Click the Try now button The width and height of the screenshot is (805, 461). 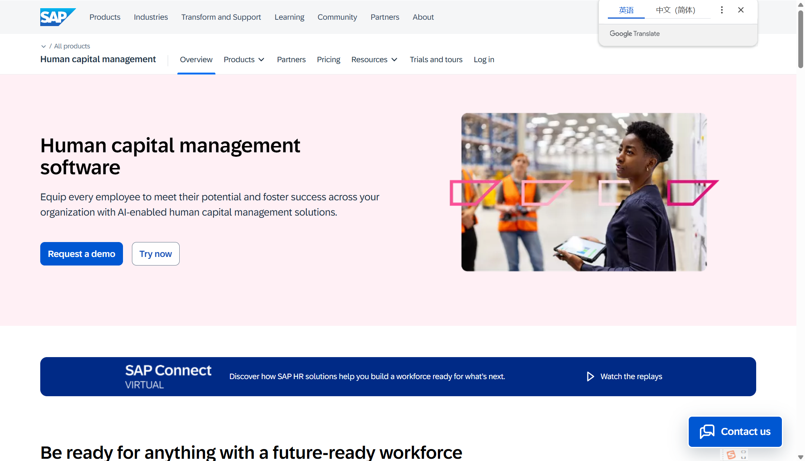155,254
